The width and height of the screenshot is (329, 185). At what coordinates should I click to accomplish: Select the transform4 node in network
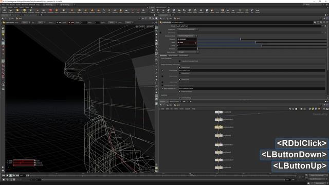pos(218,112)
